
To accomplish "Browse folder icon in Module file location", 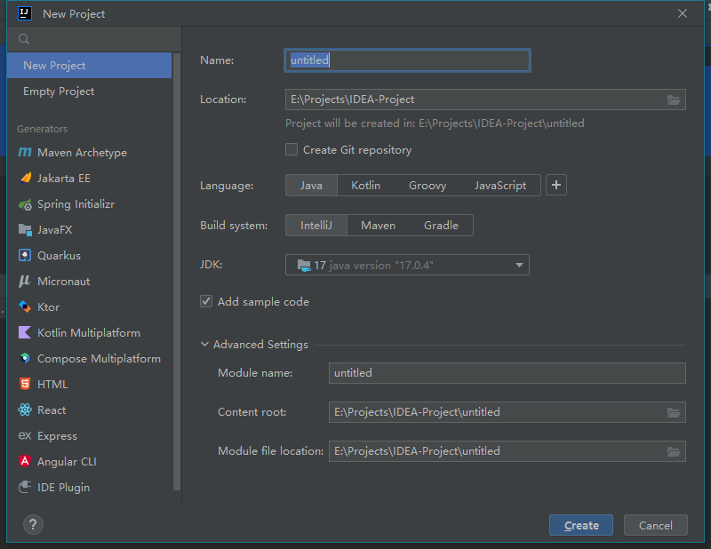I will 674,451.
